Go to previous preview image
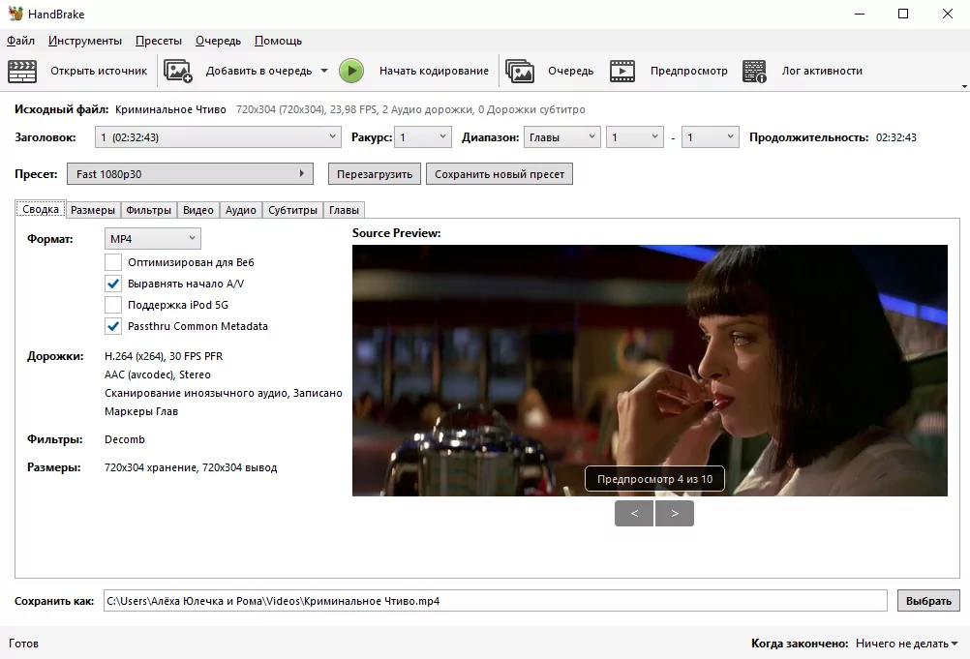 click(634, 514)
